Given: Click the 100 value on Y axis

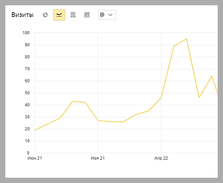Looking at the screenshot, I should [x=27, y=33].
